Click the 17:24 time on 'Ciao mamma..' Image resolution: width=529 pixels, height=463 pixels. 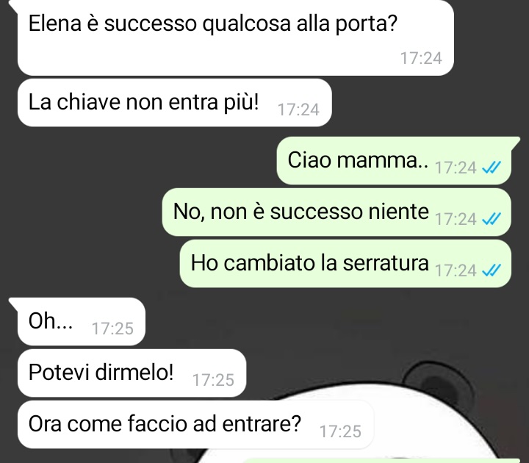tap(456, 168)
